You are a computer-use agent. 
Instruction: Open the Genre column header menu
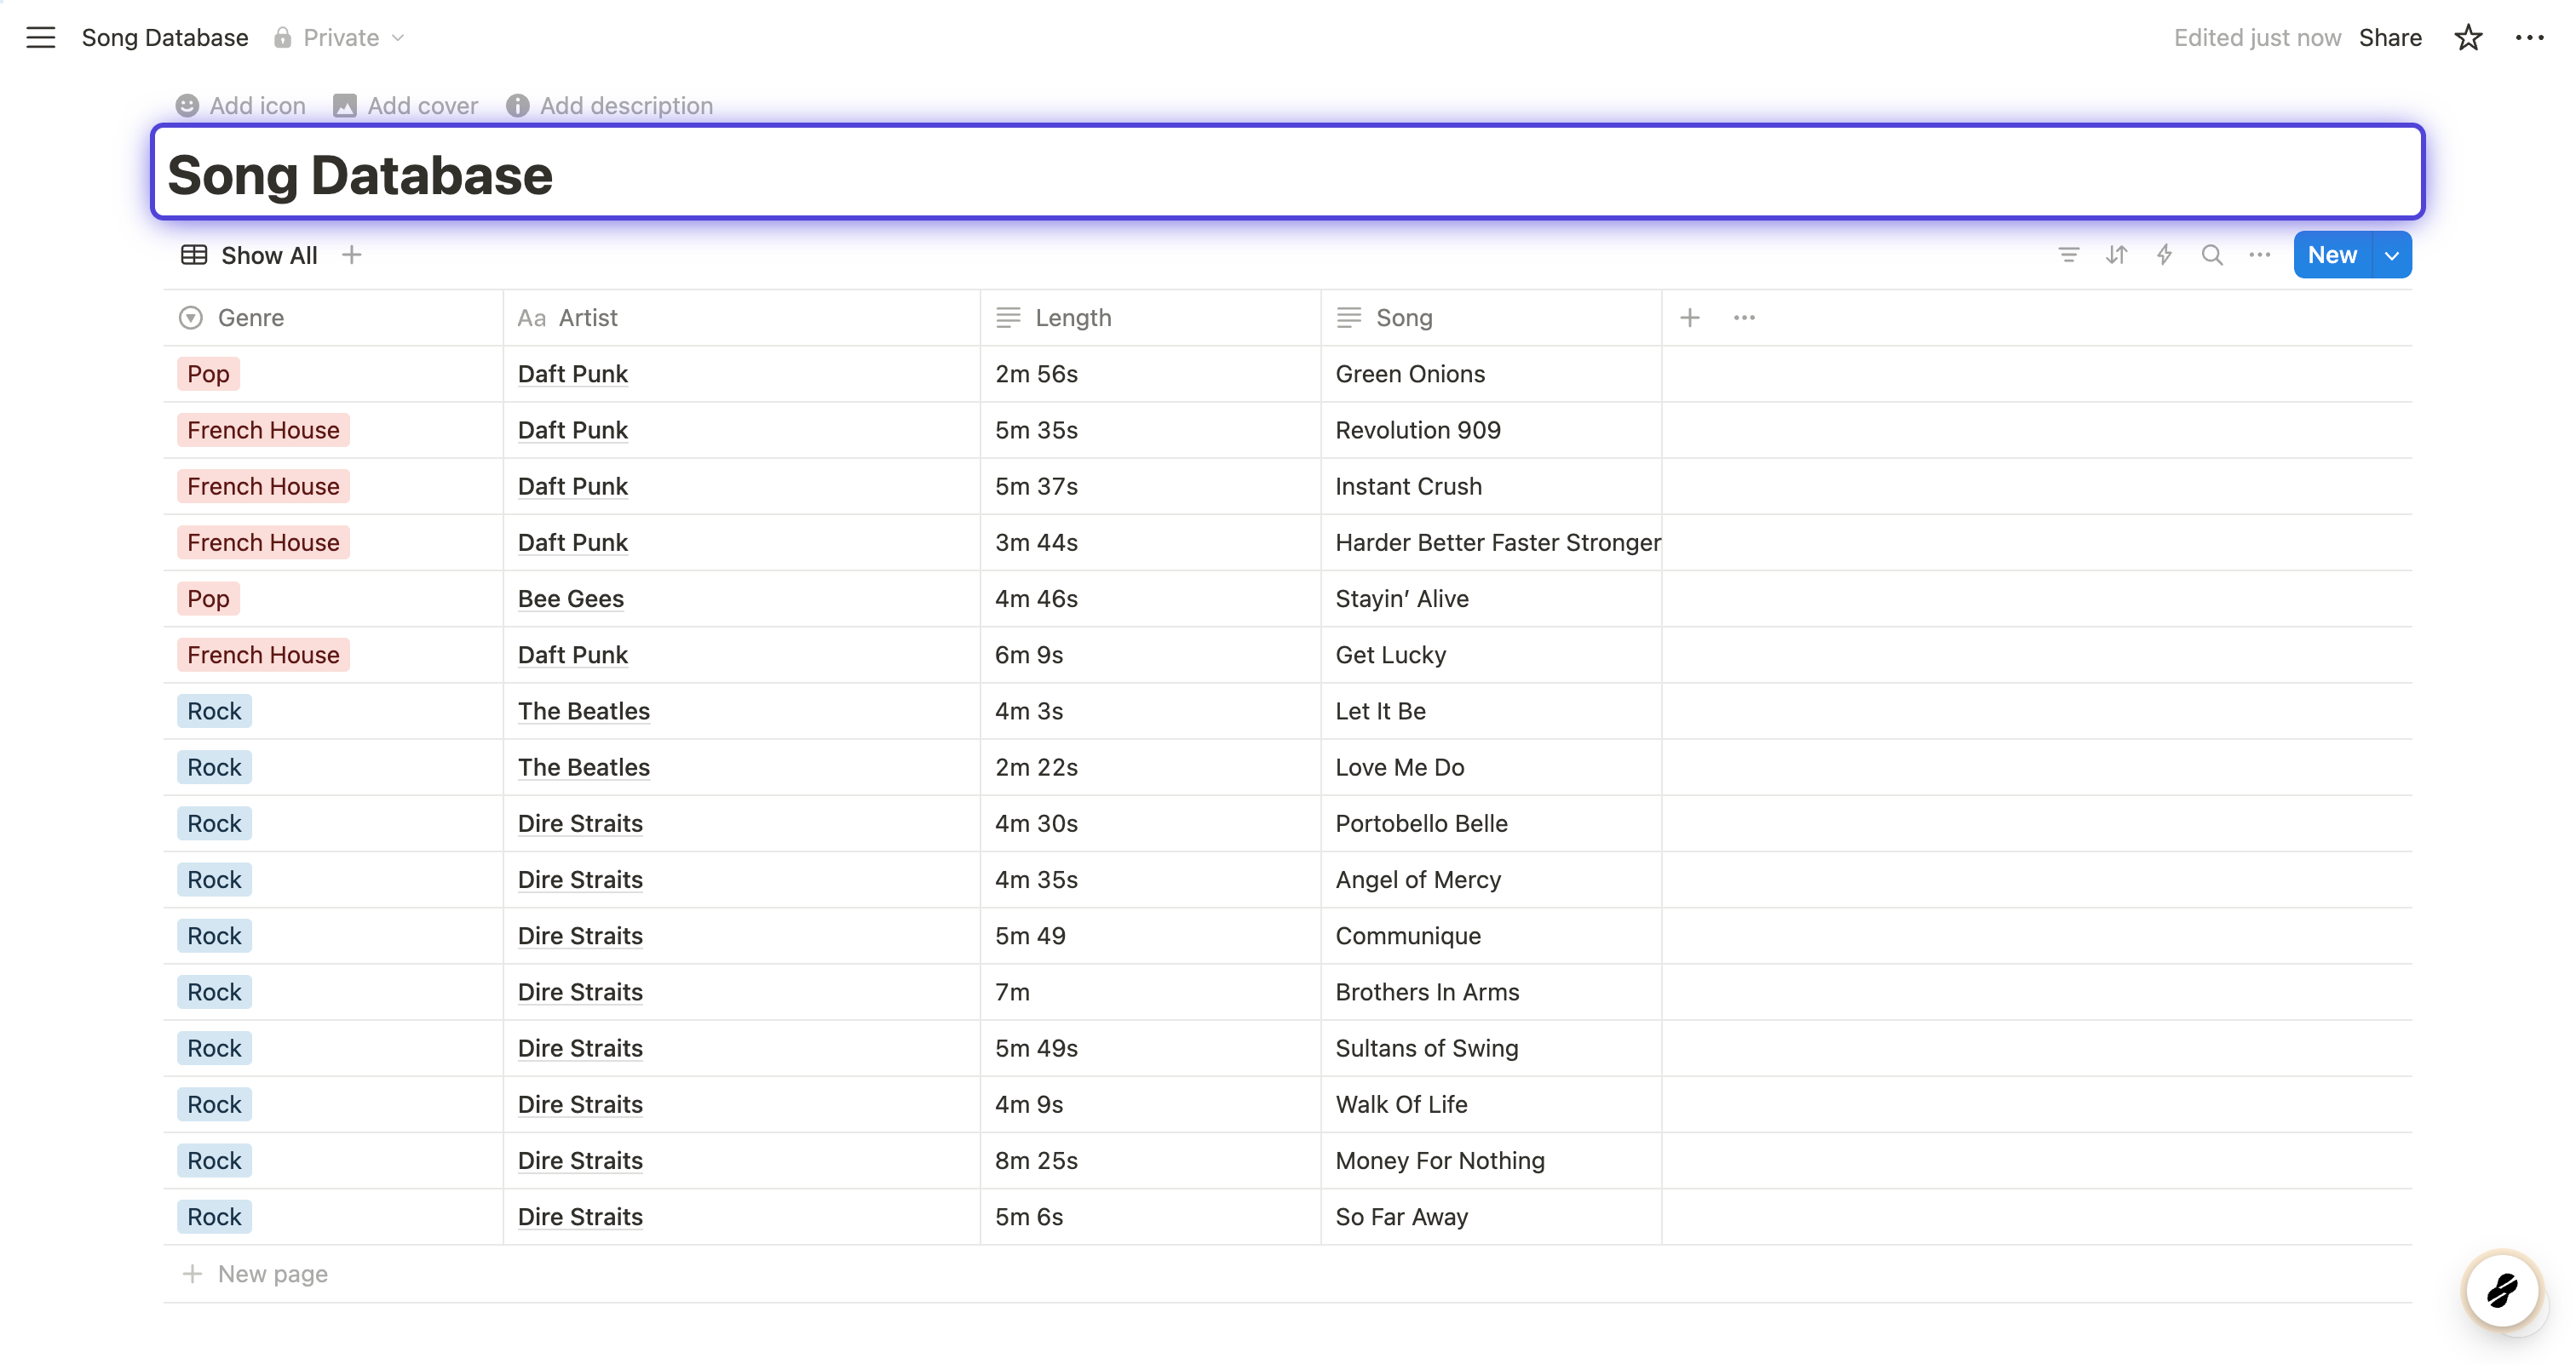(250, 318)
